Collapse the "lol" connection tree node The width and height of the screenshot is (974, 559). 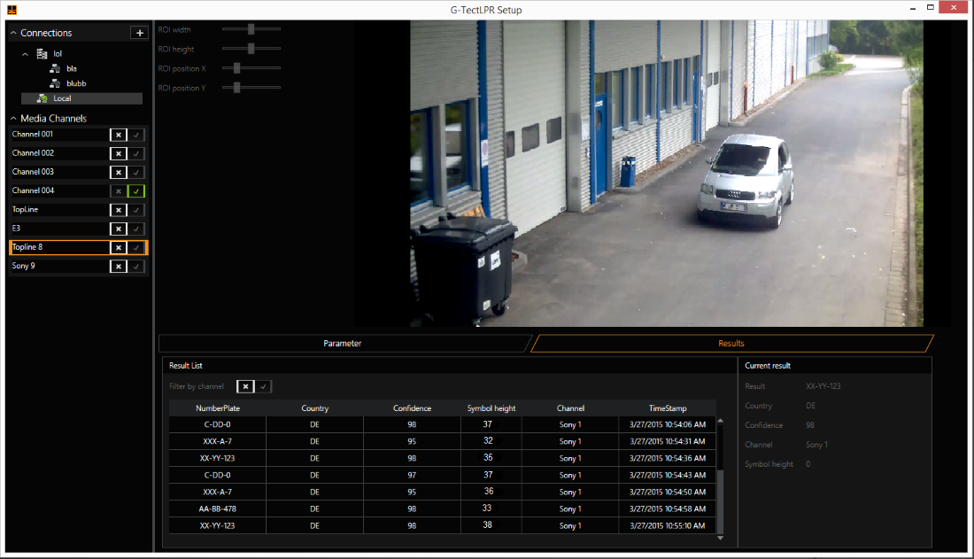[25, 53]
